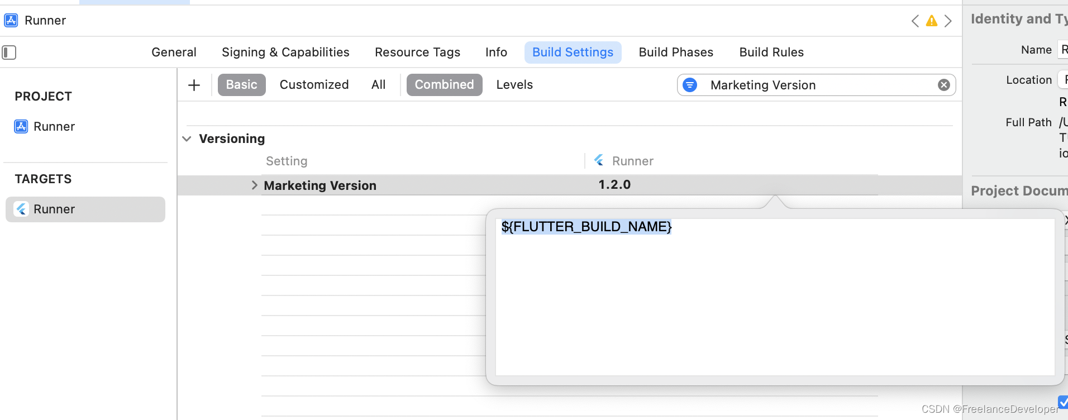
Task: Collapse the Versioning section
Action: [187, 139]
